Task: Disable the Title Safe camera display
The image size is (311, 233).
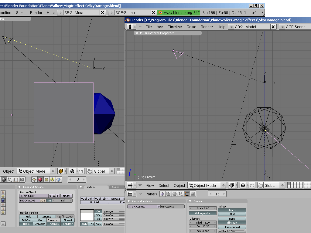Action: point(232,222)
